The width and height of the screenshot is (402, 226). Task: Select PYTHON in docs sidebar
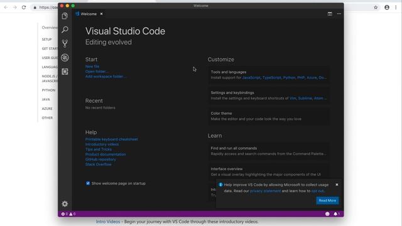(x=48, y=90)
